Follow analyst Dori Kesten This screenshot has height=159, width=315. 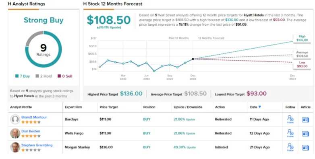point(290,133)
